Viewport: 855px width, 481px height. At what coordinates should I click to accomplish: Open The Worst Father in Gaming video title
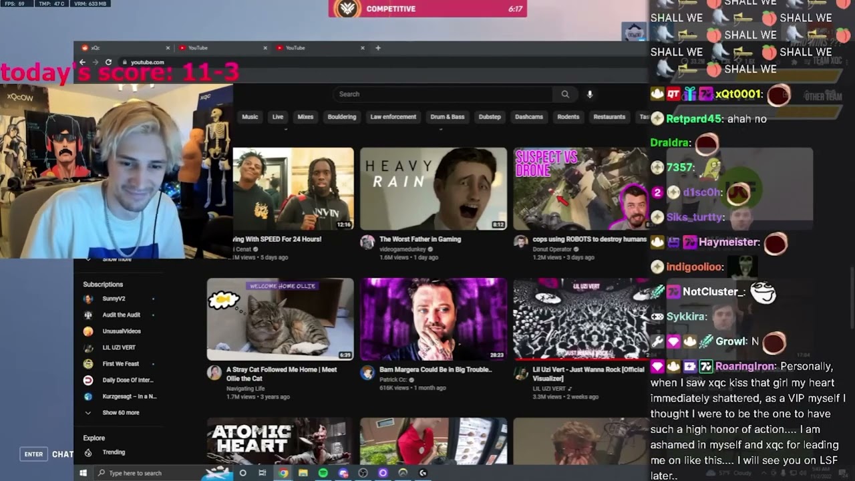pos(420,239)
